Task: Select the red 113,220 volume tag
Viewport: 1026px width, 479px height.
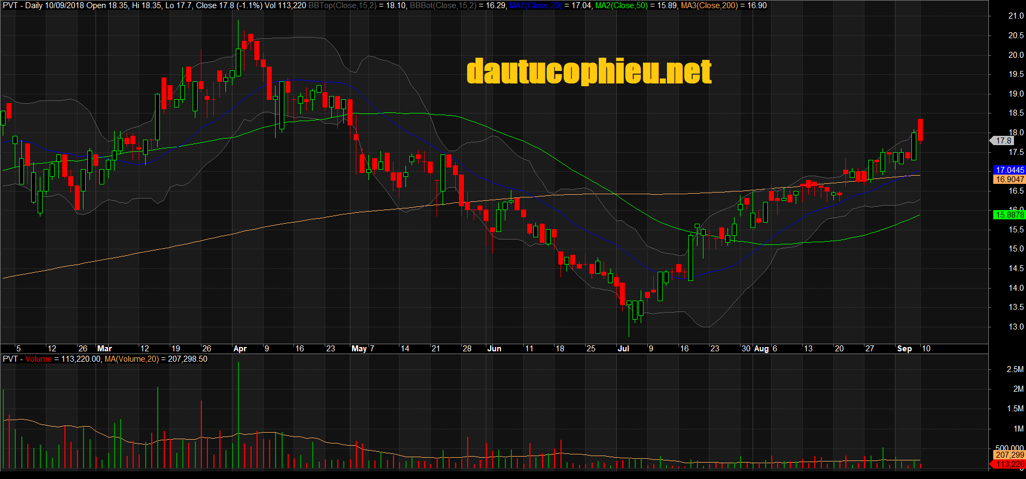Action: (1009, 464)
